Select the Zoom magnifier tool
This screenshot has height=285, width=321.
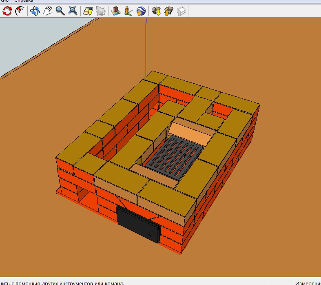pos(60,11)
